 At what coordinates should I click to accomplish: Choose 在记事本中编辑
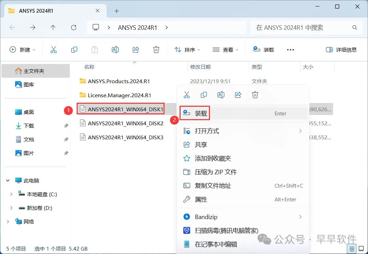243,244
